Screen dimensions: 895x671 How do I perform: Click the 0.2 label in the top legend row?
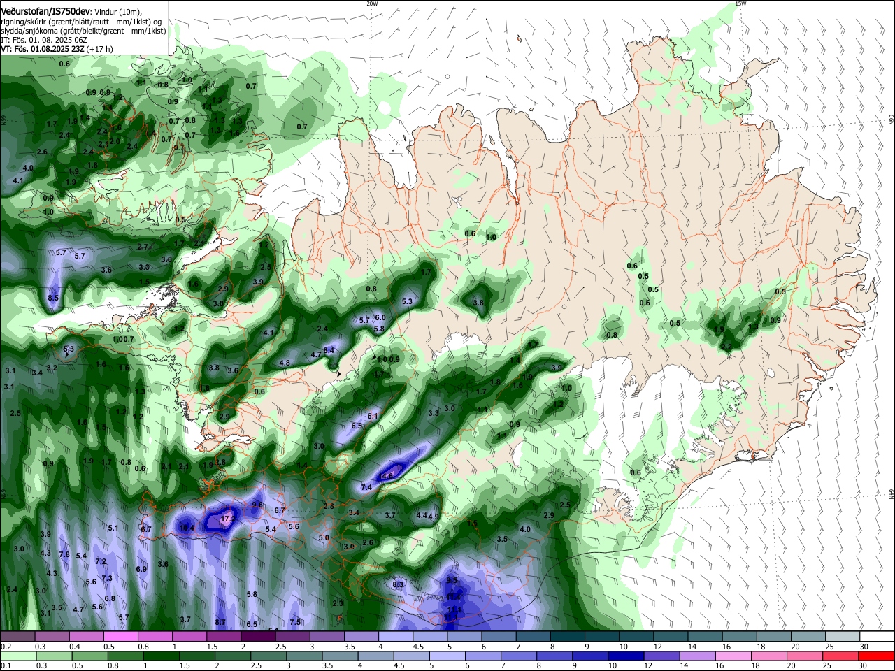pos(6,647)
